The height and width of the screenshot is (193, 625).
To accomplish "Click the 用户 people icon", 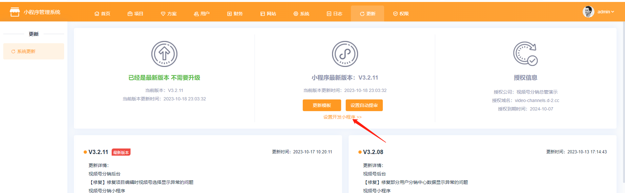I will click(196, 14).
